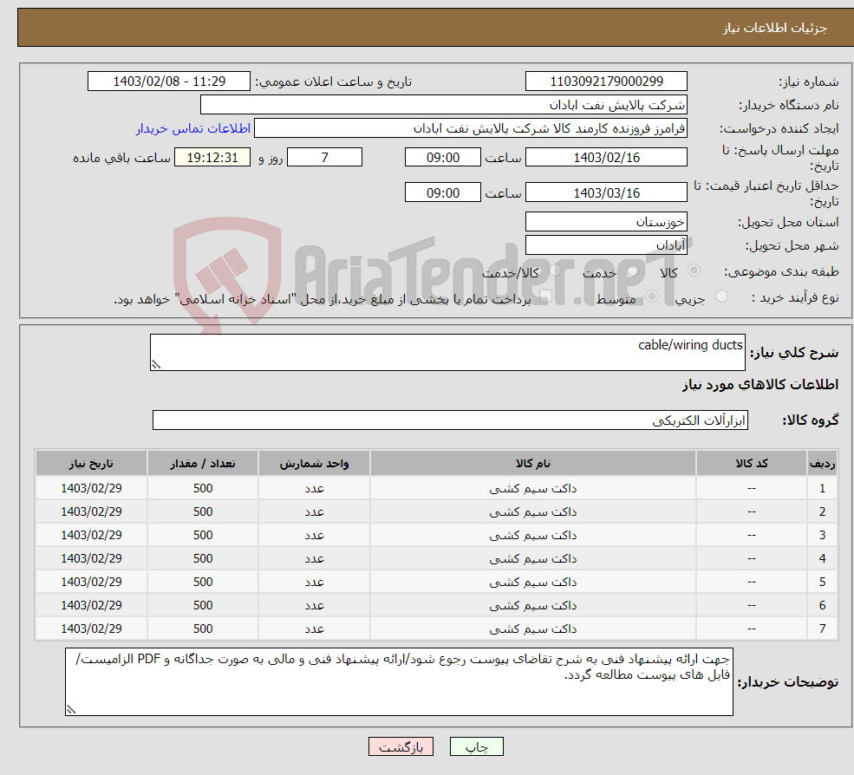Click the بازگشت back button

pyautogui.click(x=401, y=746)
